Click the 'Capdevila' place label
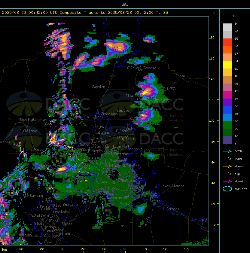Image resolution: width=250 pixels, height=253 pixels. click(x=81, y=117)
